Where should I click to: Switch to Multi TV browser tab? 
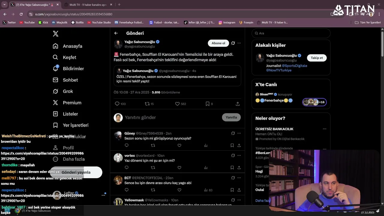point(88,5)
